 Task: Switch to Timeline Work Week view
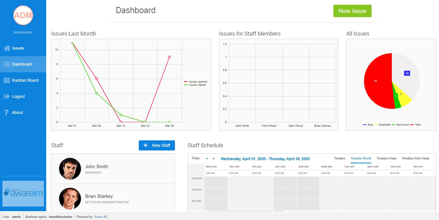pos(415,158)
